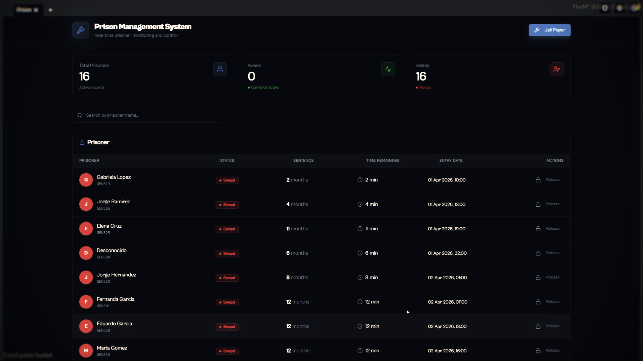Release prisoner Elena Cruz
Viewport: 643px width, 361px height.
point(552,229)
